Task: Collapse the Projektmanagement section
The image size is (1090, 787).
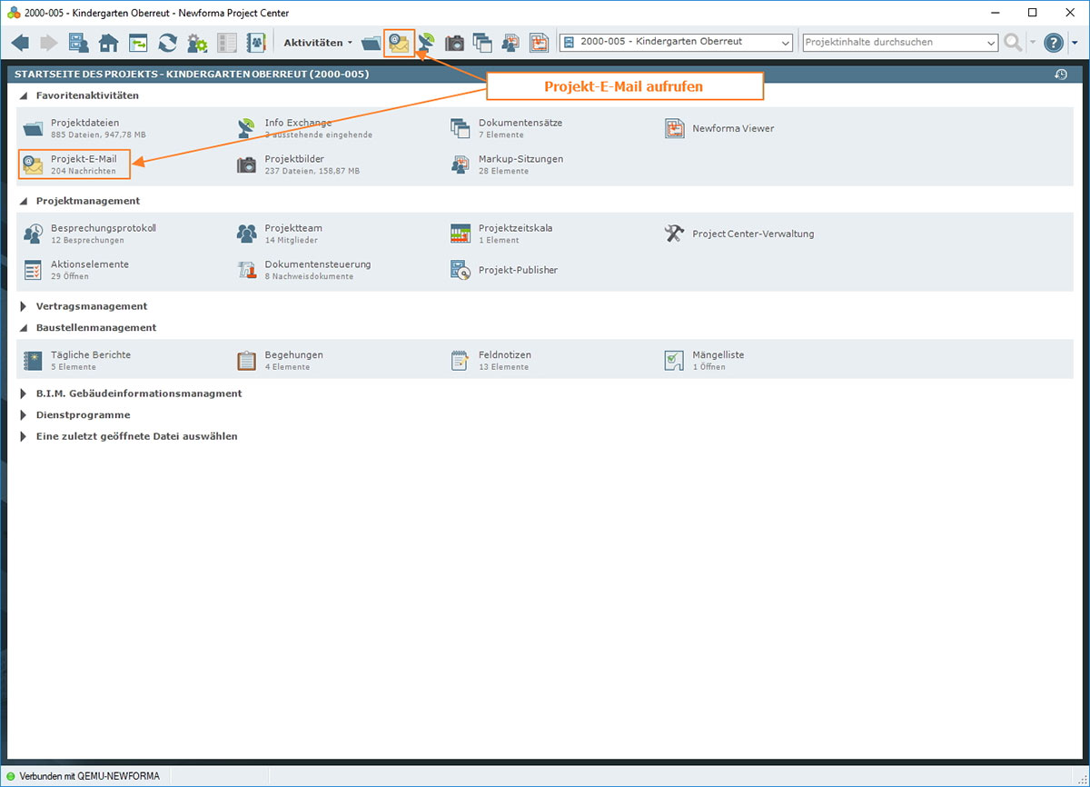Action: [24, 201]
